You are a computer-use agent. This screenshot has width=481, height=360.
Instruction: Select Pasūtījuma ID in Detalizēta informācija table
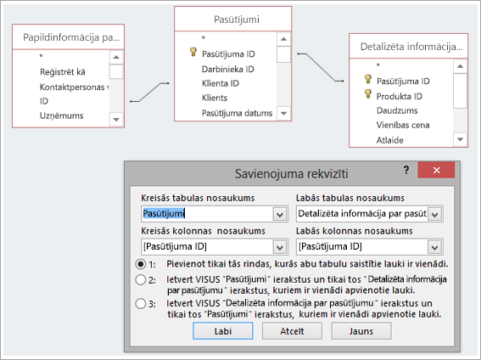(x=403, y=81)
